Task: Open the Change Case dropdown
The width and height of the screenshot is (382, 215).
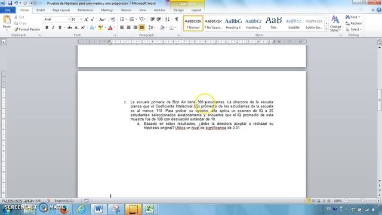Action: click(x=102, y=19)
